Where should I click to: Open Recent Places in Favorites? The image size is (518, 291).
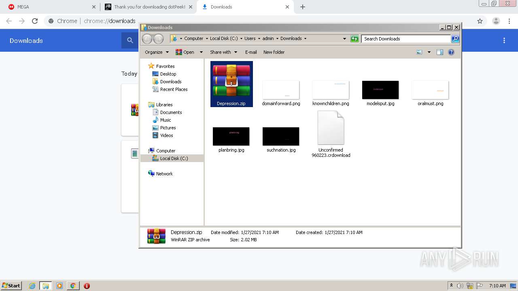click(x=170, y=89)
